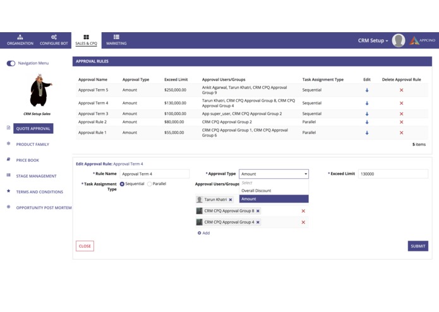Edit Approval Rule 2 via arrow icon
Image resolution: width=439 pixels, height=312 pixels.
367,123
